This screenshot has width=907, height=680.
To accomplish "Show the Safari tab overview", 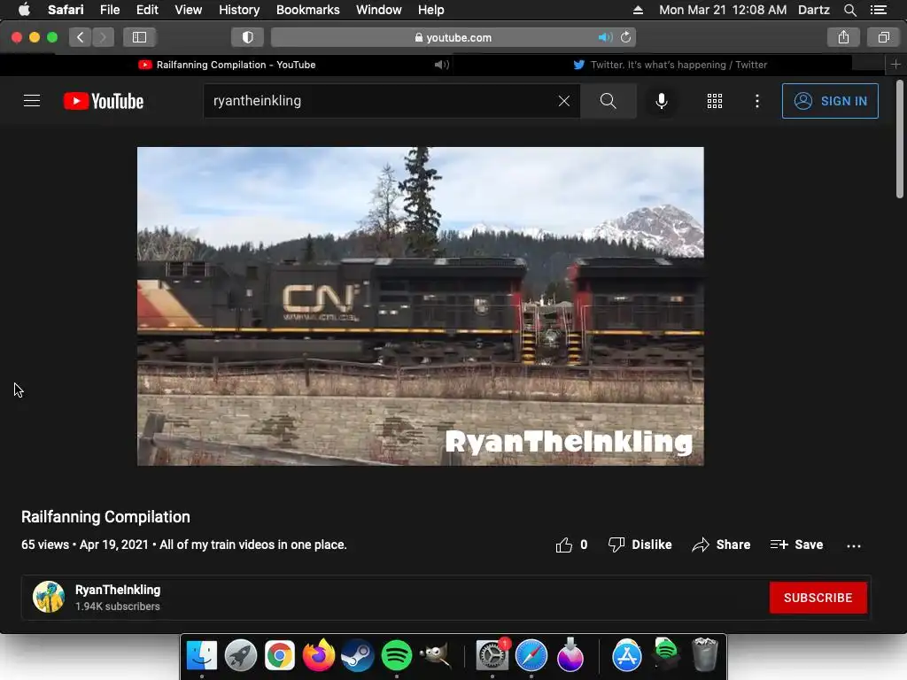I will click(x=883, y=37).
